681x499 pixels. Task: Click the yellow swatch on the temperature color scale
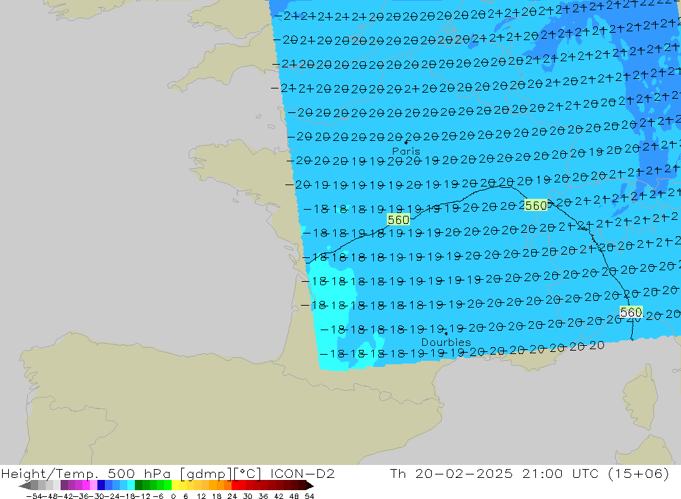(x=176, y=485)
